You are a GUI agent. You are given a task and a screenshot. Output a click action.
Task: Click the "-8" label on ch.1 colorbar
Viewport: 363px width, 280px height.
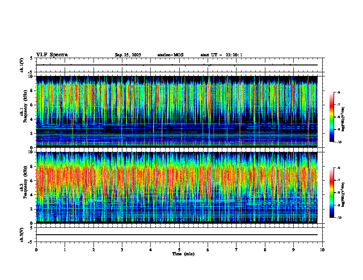click(338, 117)
